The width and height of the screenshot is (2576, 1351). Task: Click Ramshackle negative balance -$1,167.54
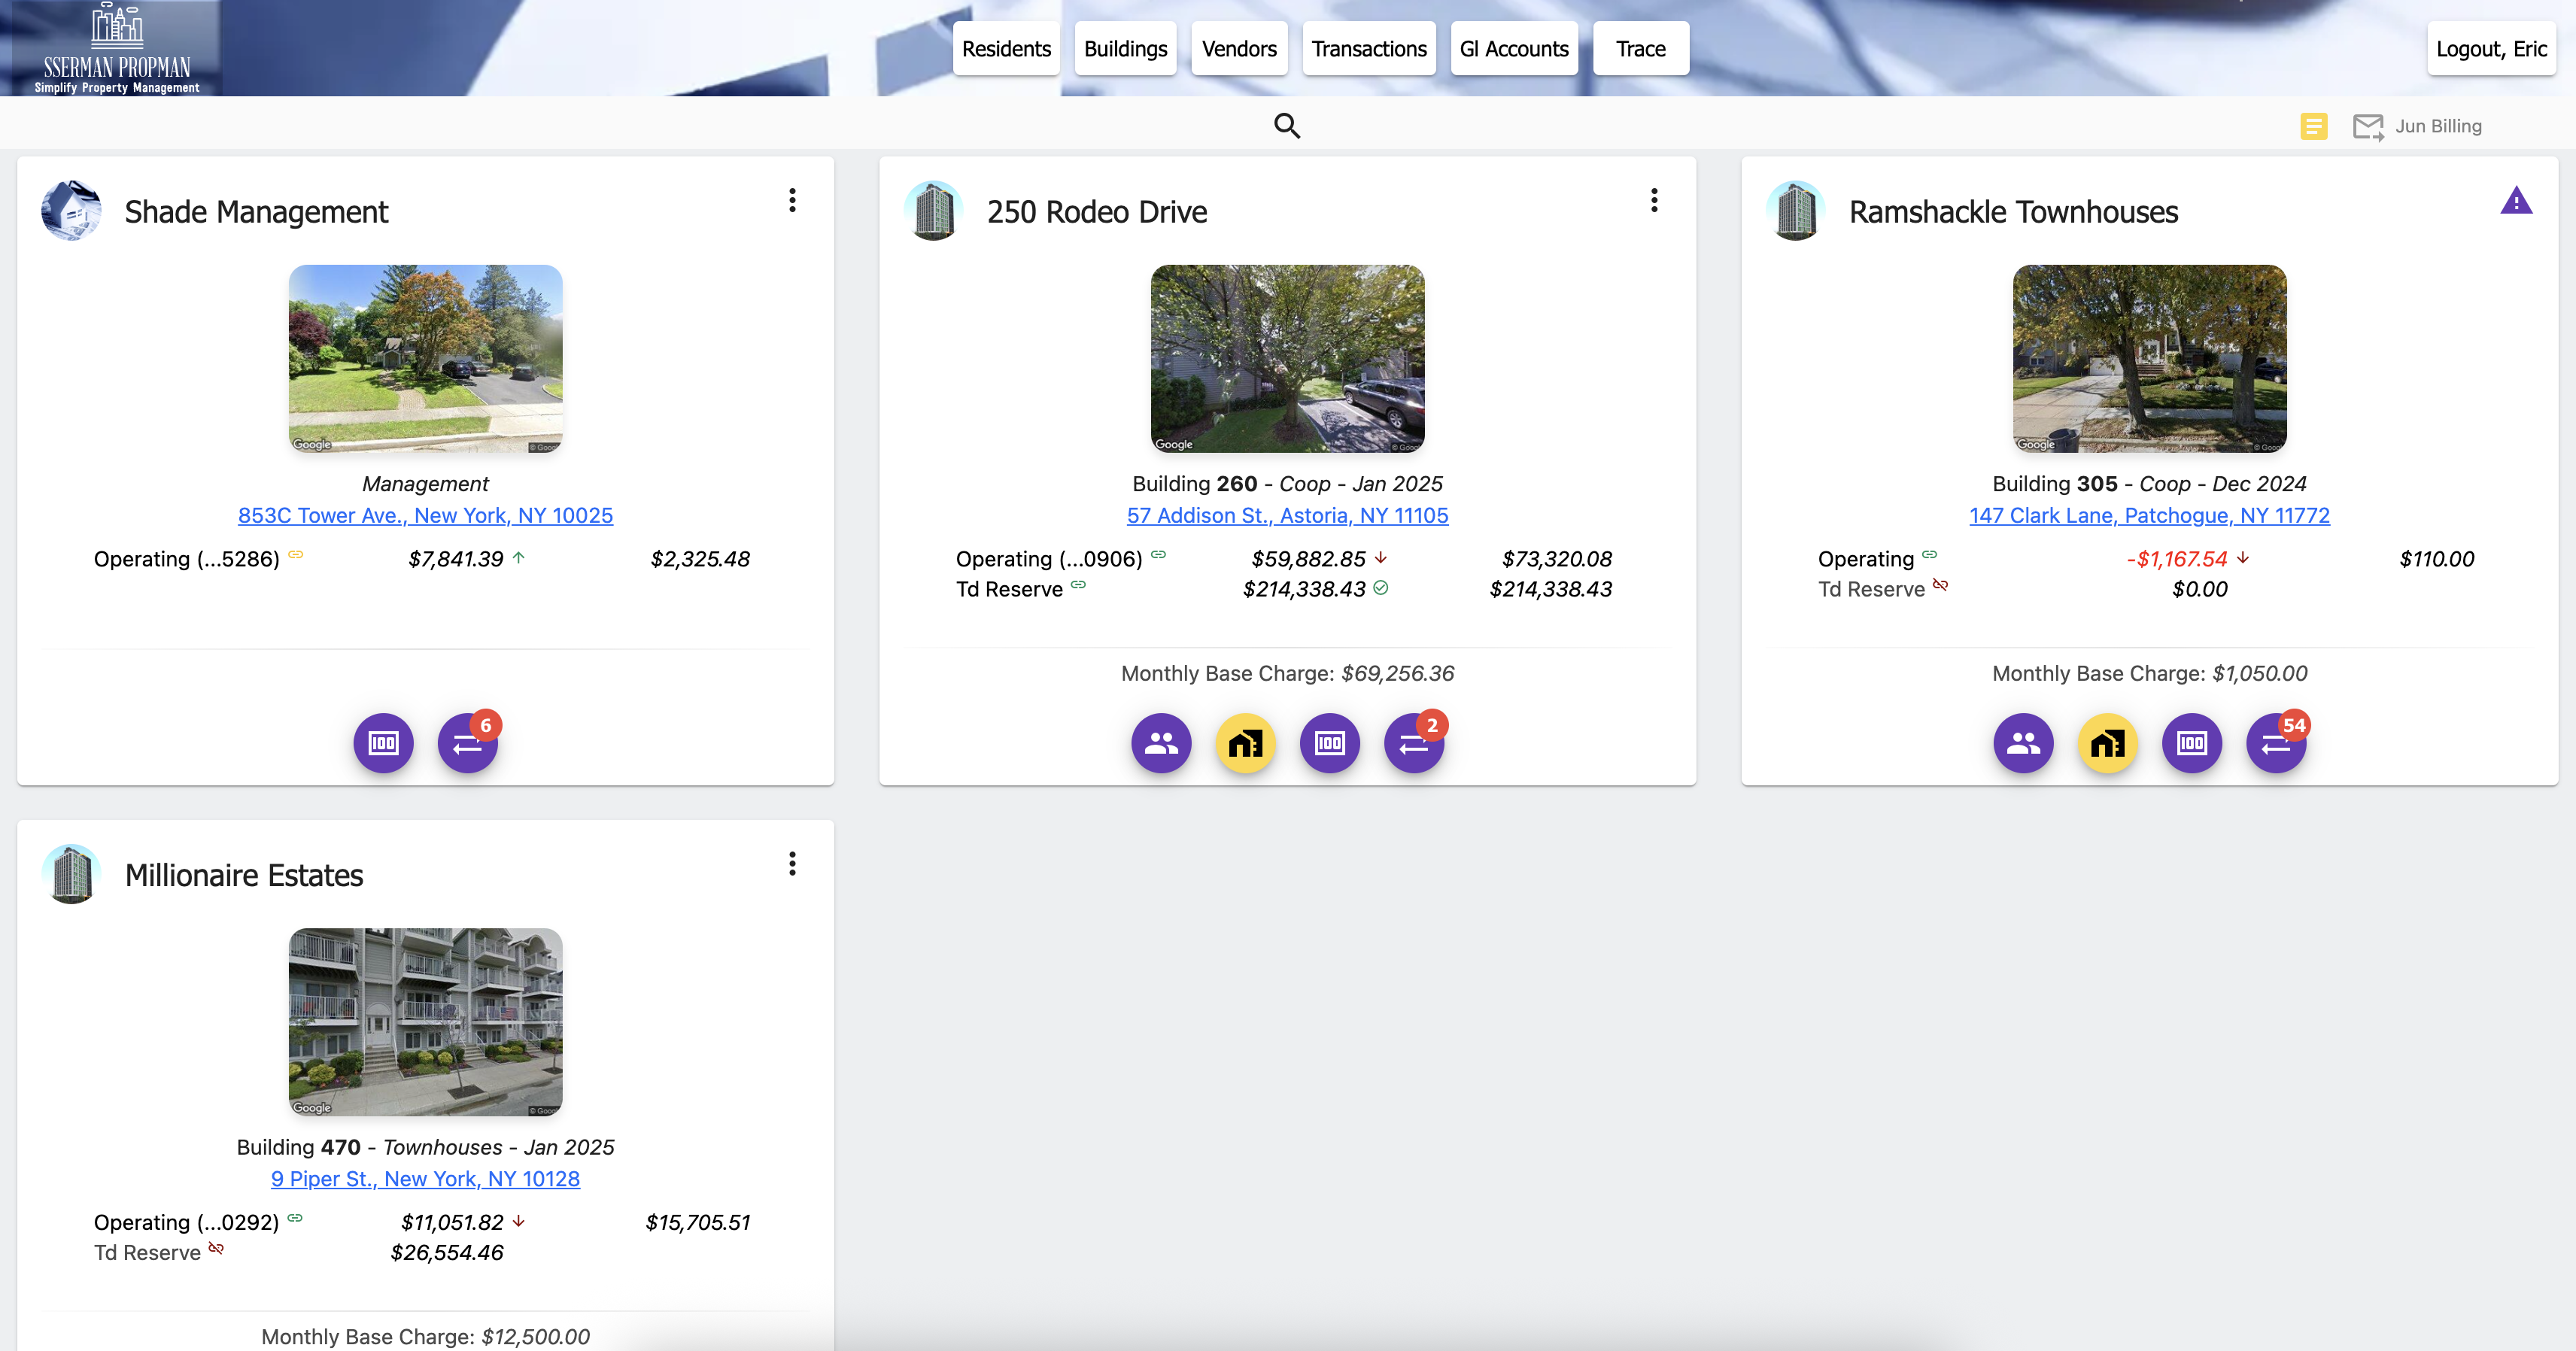pos(2177,559)
